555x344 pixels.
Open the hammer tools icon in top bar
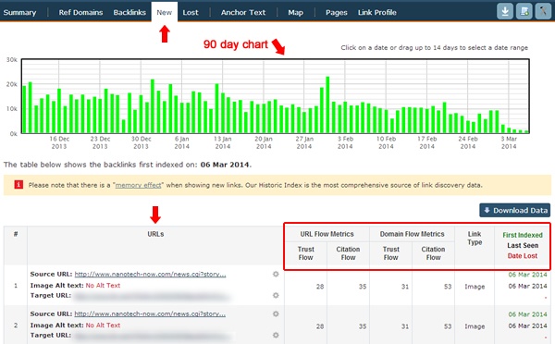[543, 12]
